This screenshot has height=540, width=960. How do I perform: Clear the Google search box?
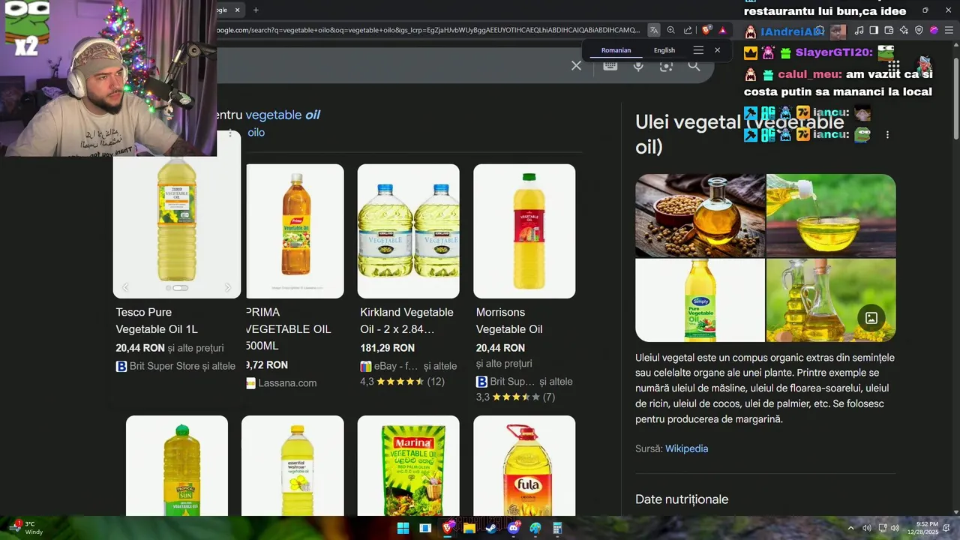coord(576,66)
